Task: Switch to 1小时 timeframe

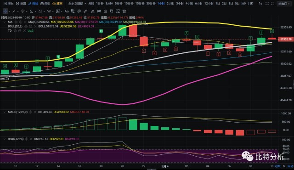Action: 161,4
